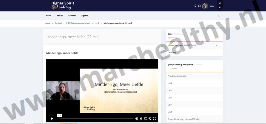Viewport: 266px width, 124px height.
Task: Enable picture-in-picture on the video
Action: (150, 119)
